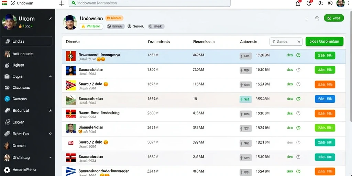Open the Uplaan sidebar icon
This screenshot has width=352, height=176.
(7, 65)
